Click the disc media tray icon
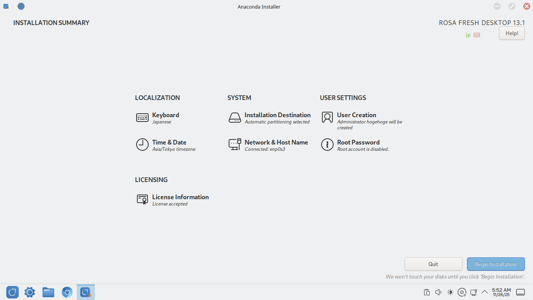This screenshot has width=533, height=300. click(462, 292)
